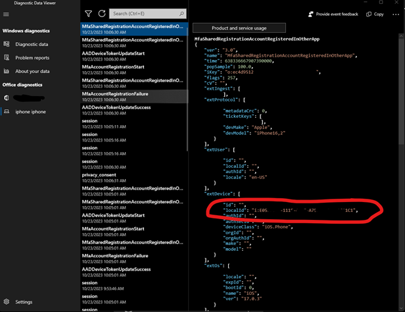Screen dimensions: 405x312
Task: Click the JSON pane scroll down arrow
Action: (401, 308)
